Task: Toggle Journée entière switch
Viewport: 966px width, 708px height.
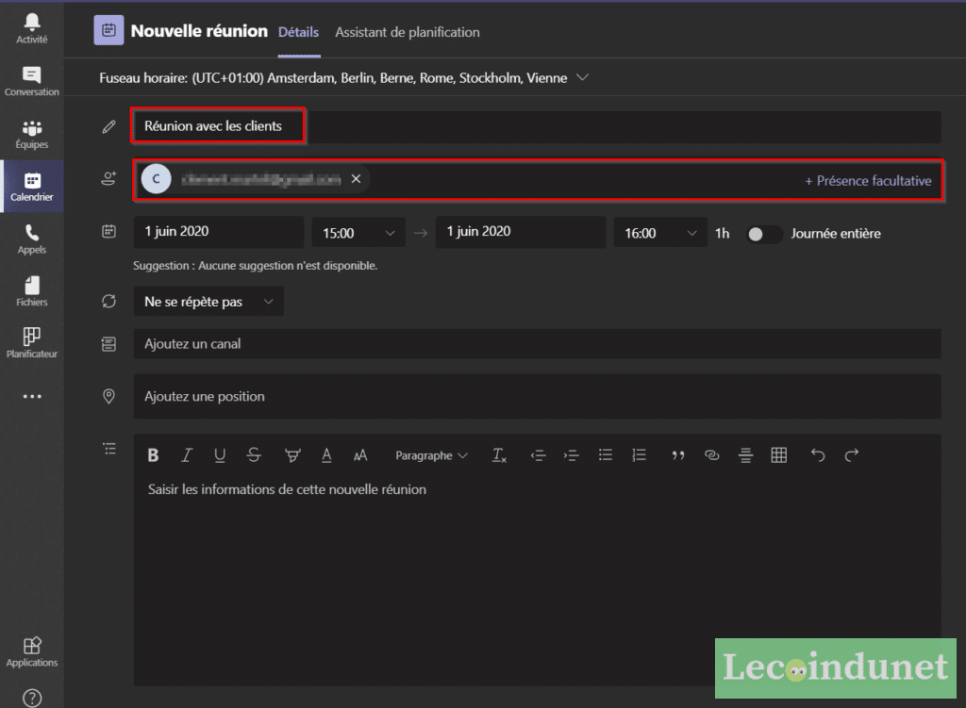Action: 764,234
